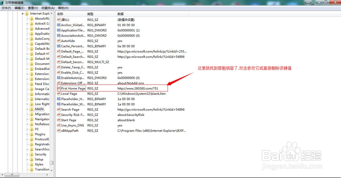The image size is (341, 178).
Task: Click the string icon of Enable_Disk_C... value
Action: pyautogui.click(x=59, y=73)
